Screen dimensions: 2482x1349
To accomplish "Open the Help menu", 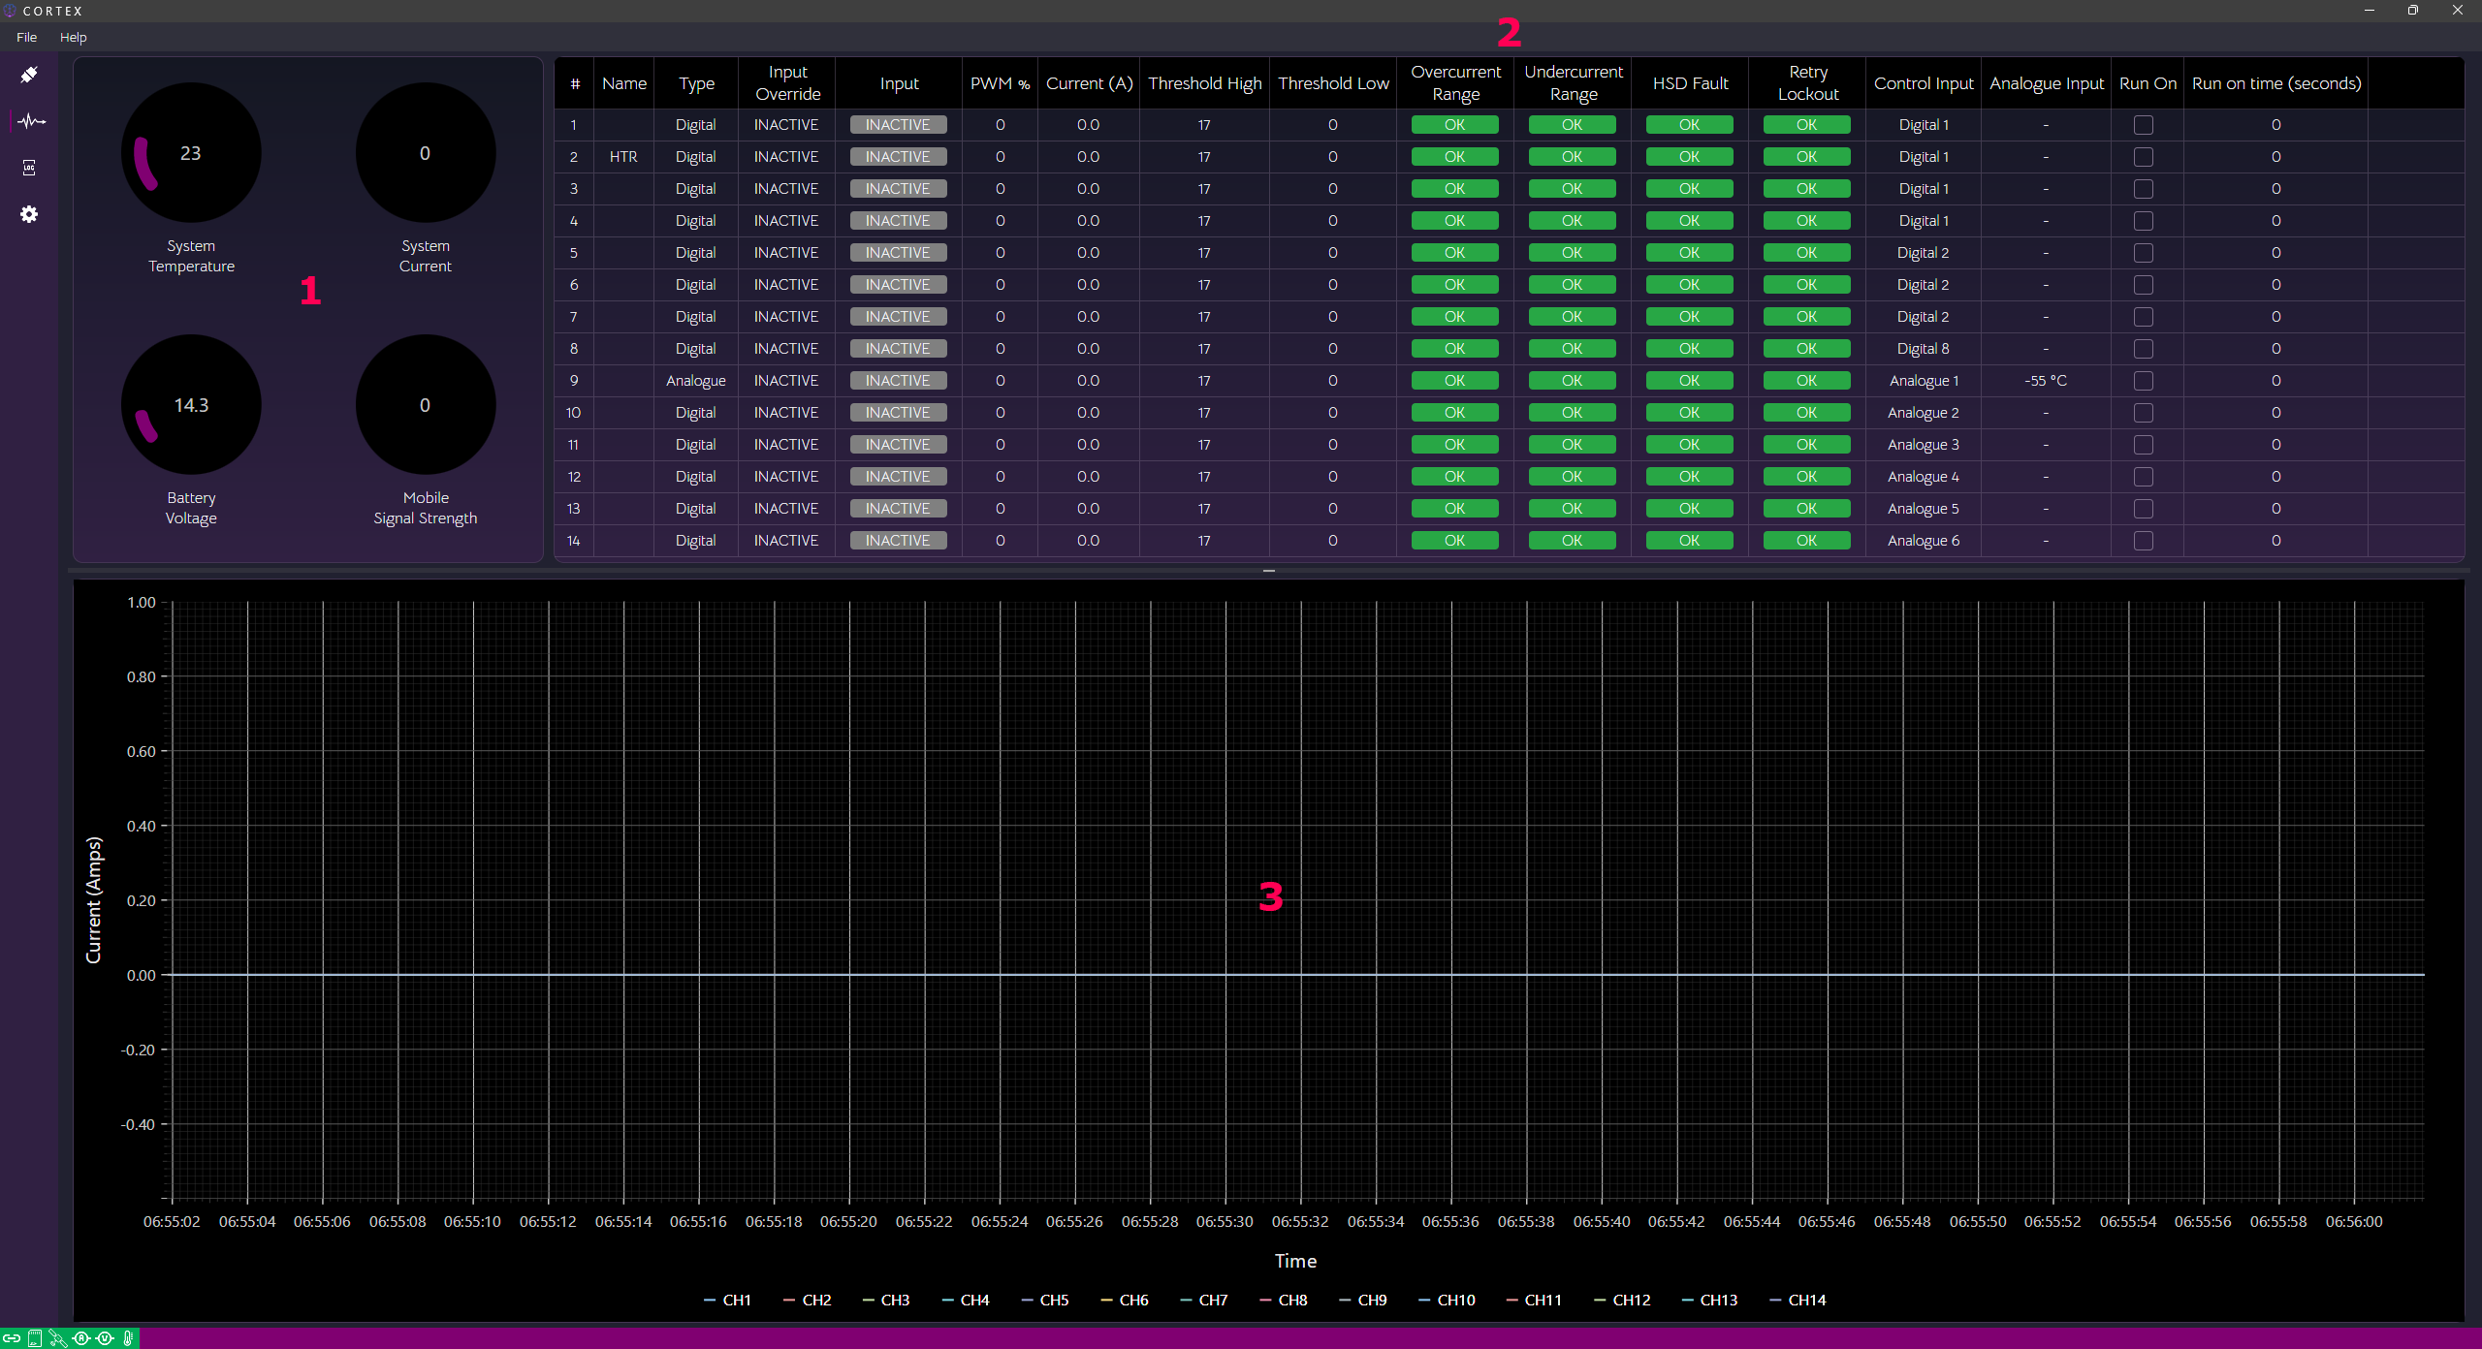I will (73, 37).
